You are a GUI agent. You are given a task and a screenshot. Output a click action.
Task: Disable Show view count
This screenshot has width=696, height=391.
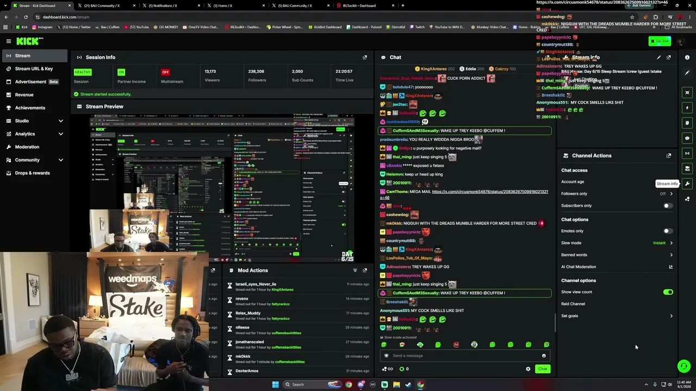[668, 292]
